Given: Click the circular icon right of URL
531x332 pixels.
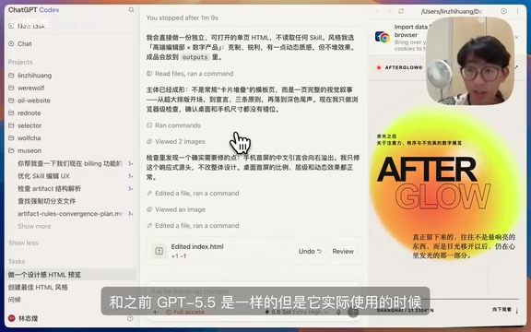Looking at the screenshot, I should click(x=504, y=11).
